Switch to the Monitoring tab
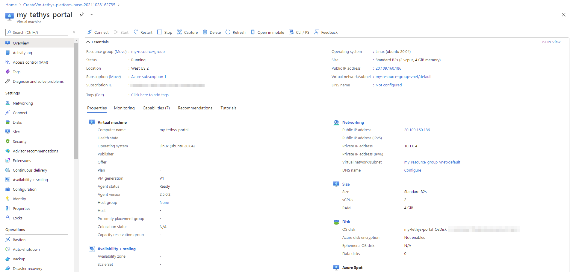570x272 pixels. click(x=124, y=108)
